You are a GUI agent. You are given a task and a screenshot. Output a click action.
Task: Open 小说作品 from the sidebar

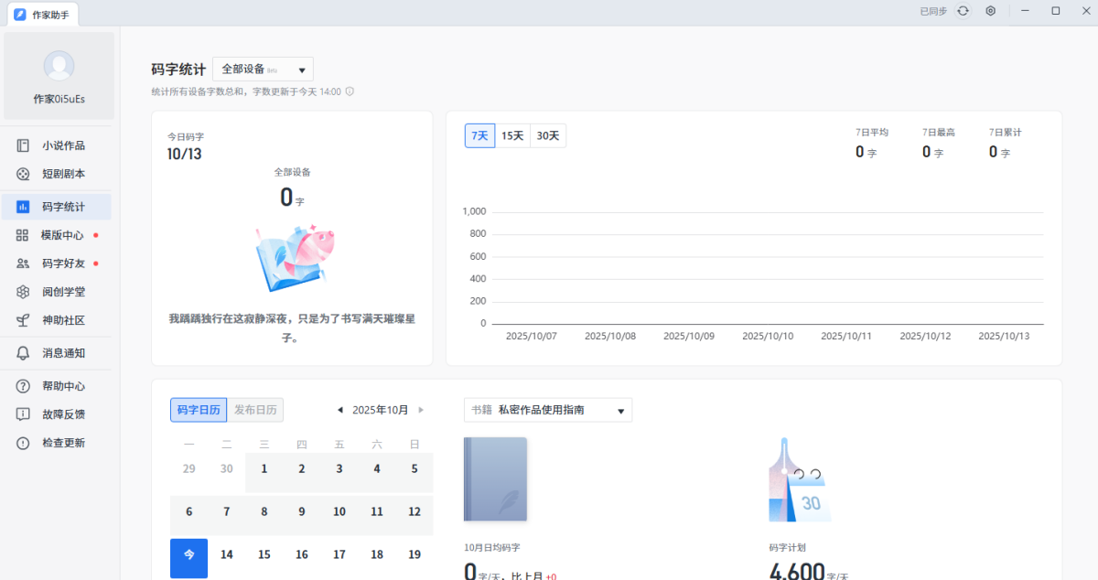[x=62, y=145]
